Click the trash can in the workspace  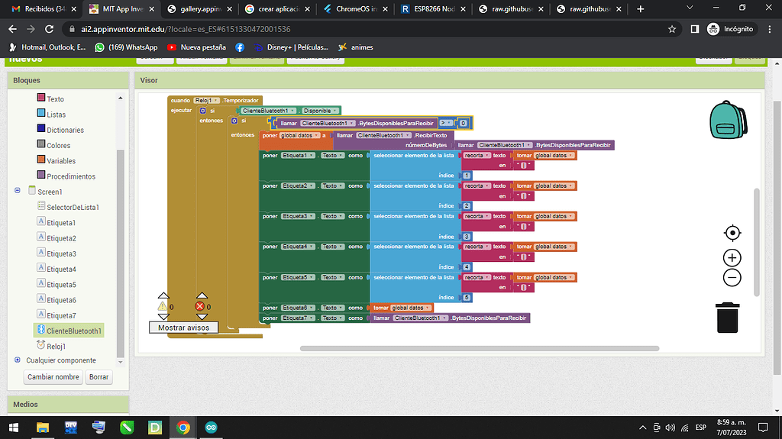coord(728,317)
